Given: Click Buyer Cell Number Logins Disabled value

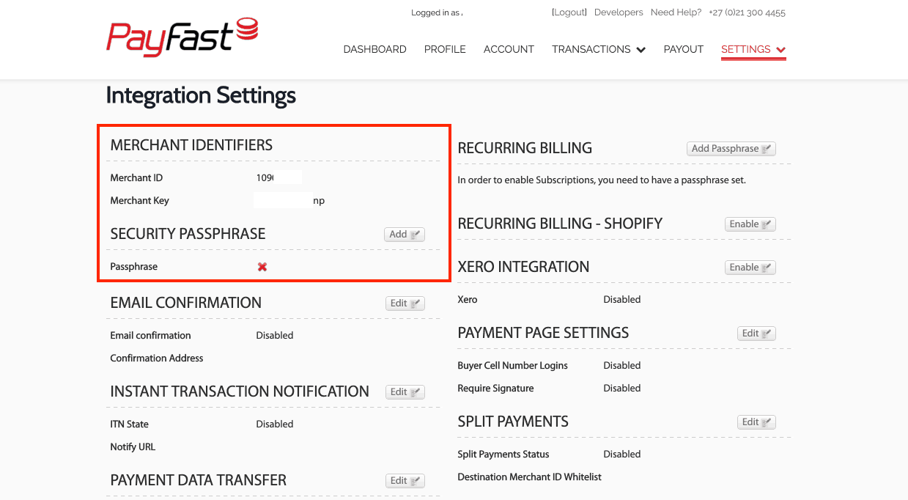Looking at the screenshot, I should coord(622,365).
